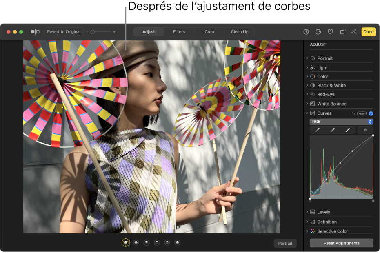
Task: Click the Red-Eye icon
Action: [313, 94]
